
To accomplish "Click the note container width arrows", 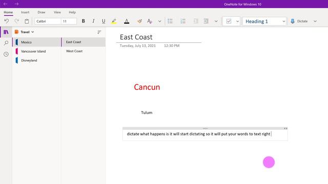I will (x=285, y=128).
